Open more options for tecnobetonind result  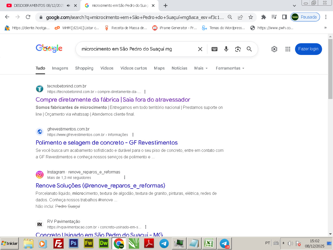click(x=145, y=92)
